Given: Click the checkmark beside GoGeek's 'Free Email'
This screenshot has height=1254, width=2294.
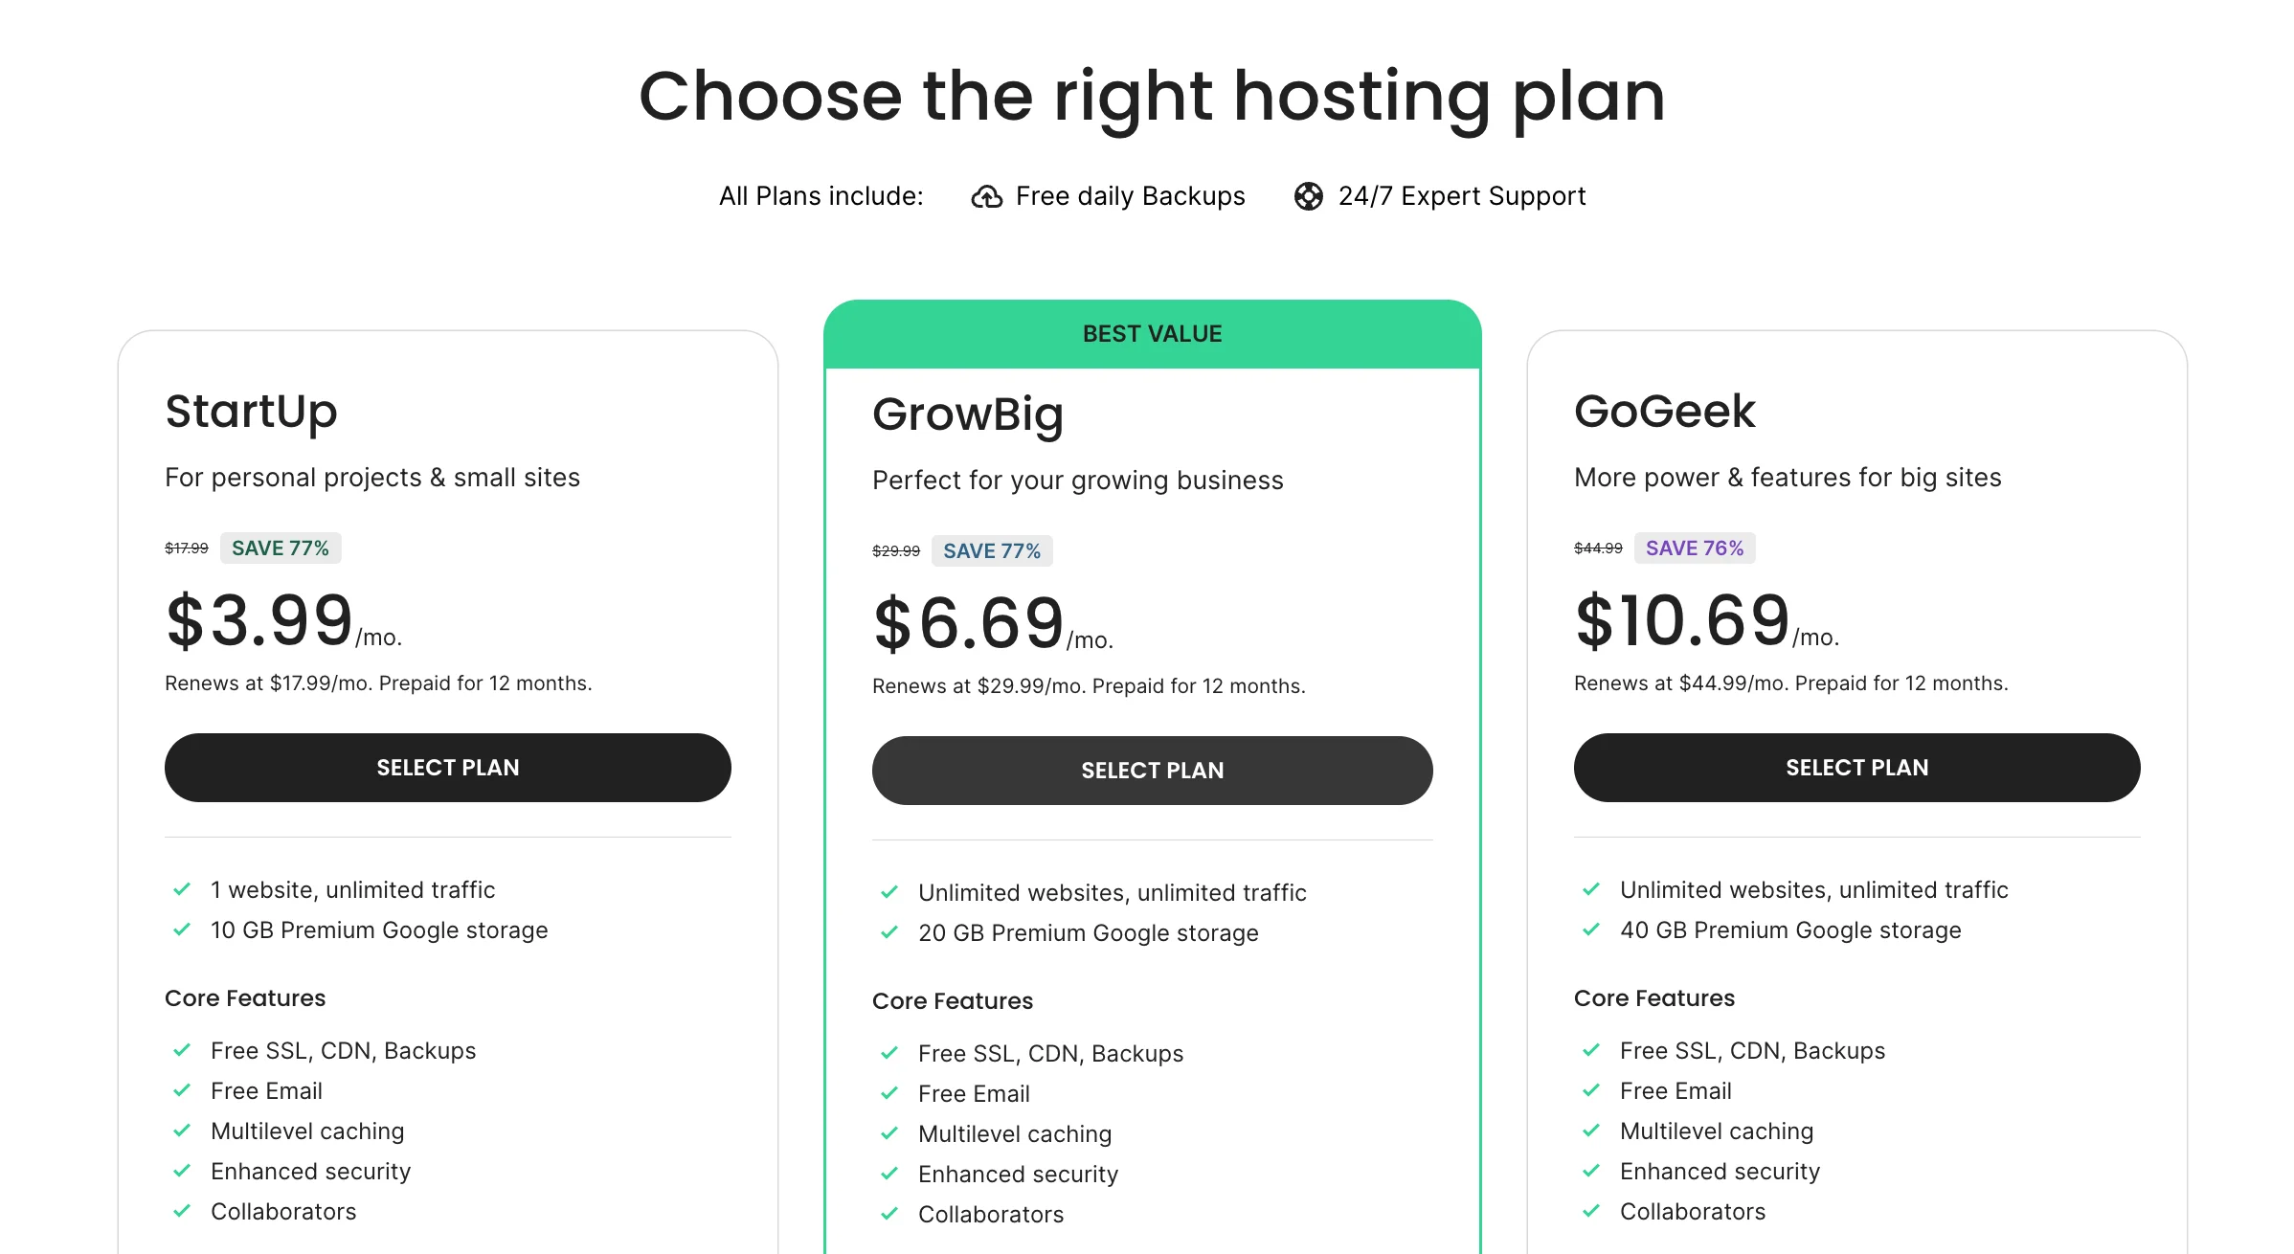Looking at the screenshot, I should click(1591, 1090).
